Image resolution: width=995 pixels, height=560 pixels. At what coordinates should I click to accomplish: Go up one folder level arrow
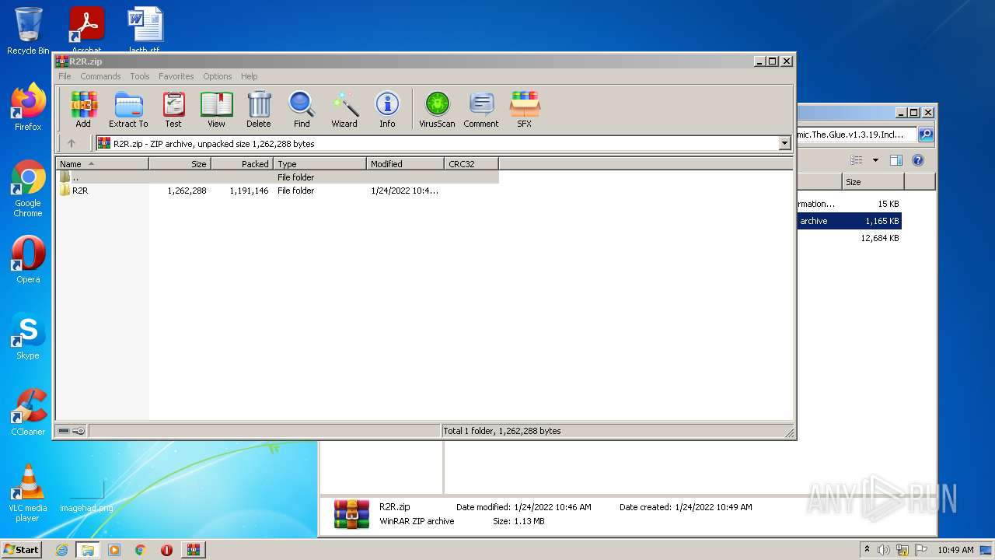(x=72, y=143)
